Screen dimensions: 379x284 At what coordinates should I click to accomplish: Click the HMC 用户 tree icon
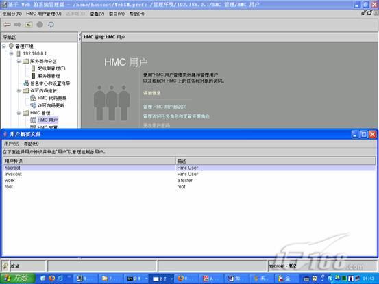pyautogui.click(x=33, y=120)
